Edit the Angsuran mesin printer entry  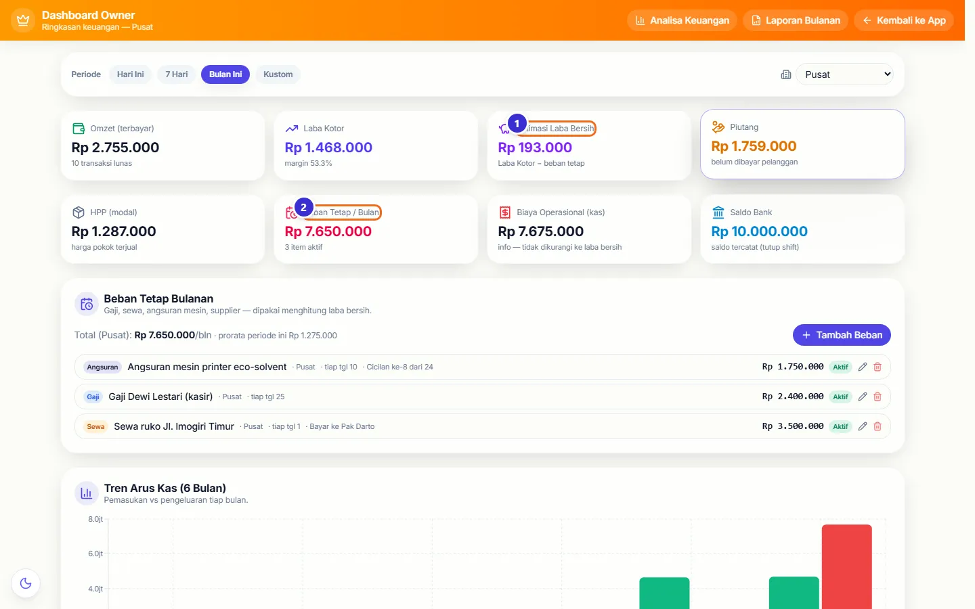point(863,367)
